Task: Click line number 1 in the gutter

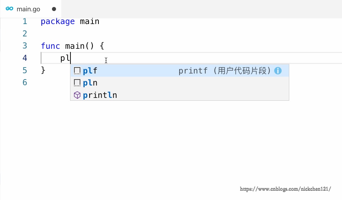Action: pyautogui.click(x=25, y=22)
